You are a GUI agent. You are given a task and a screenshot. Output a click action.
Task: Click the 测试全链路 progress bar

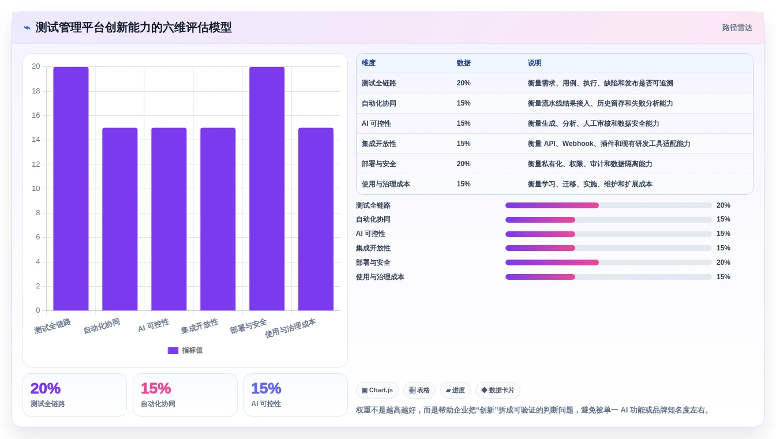click(x=609, y=205)
